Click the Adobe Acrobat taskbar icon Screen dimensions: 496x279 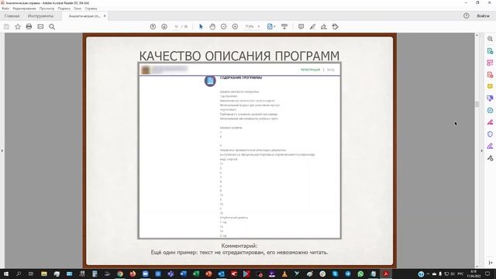point(386,274)
